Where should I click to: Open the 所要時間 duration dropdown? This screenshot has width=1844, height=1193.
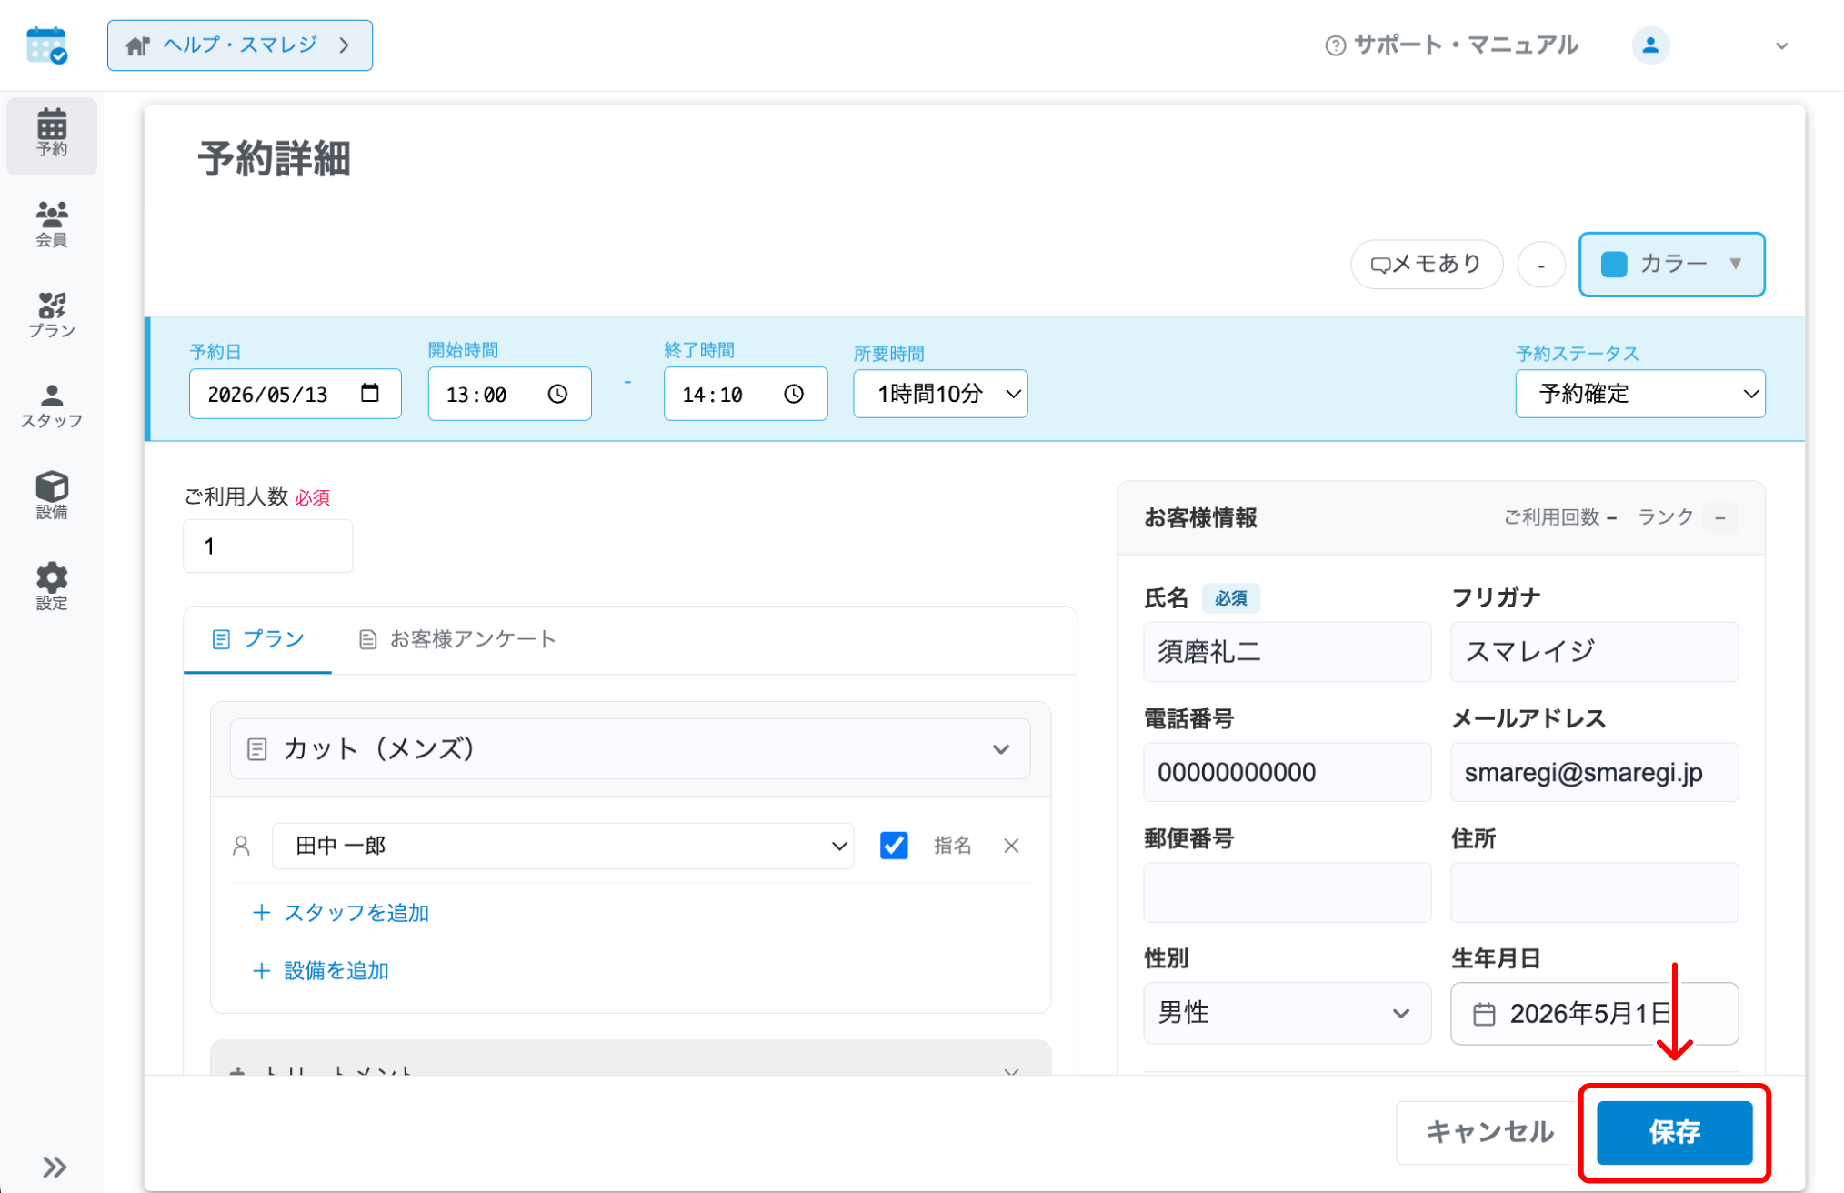point(940,394)
